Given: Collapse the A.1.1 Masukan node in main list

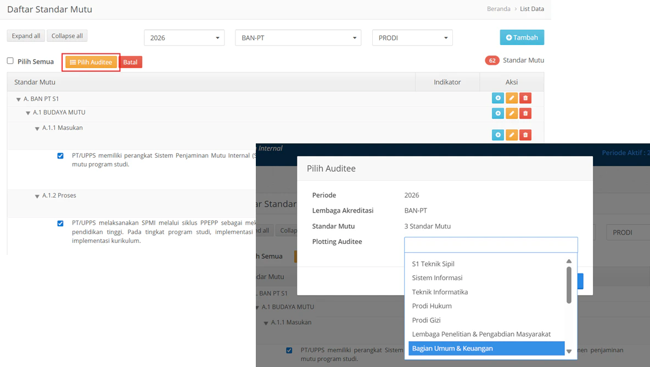Looking at the screenshot, I should (37, 129).
